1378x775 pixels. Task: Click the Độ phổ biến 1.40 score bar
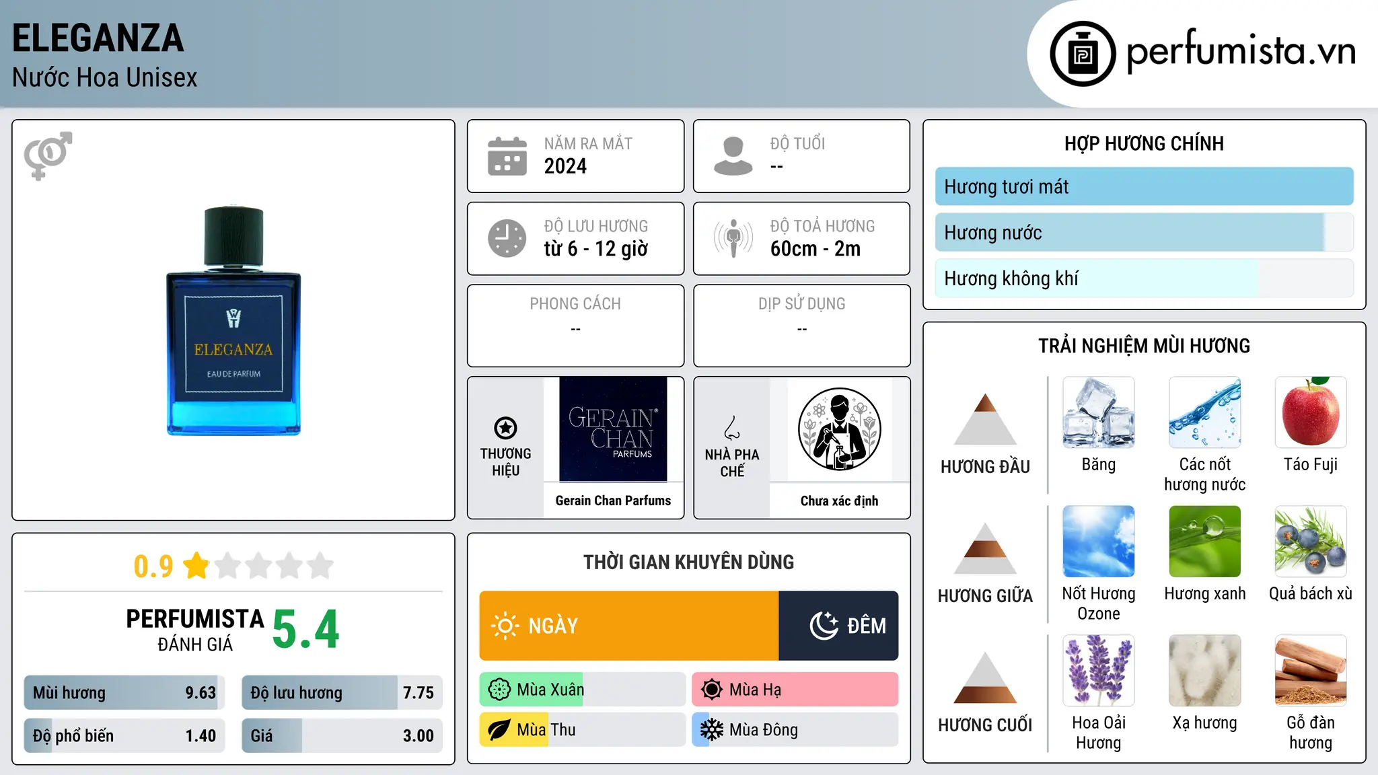(124, 736)
